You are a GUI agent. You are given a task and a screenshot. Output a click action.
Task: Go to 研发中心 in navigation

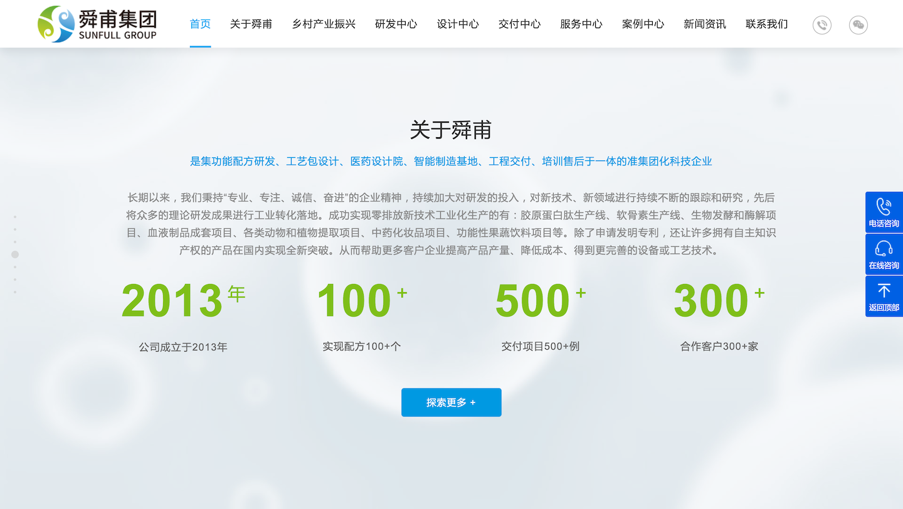[396, 24]
